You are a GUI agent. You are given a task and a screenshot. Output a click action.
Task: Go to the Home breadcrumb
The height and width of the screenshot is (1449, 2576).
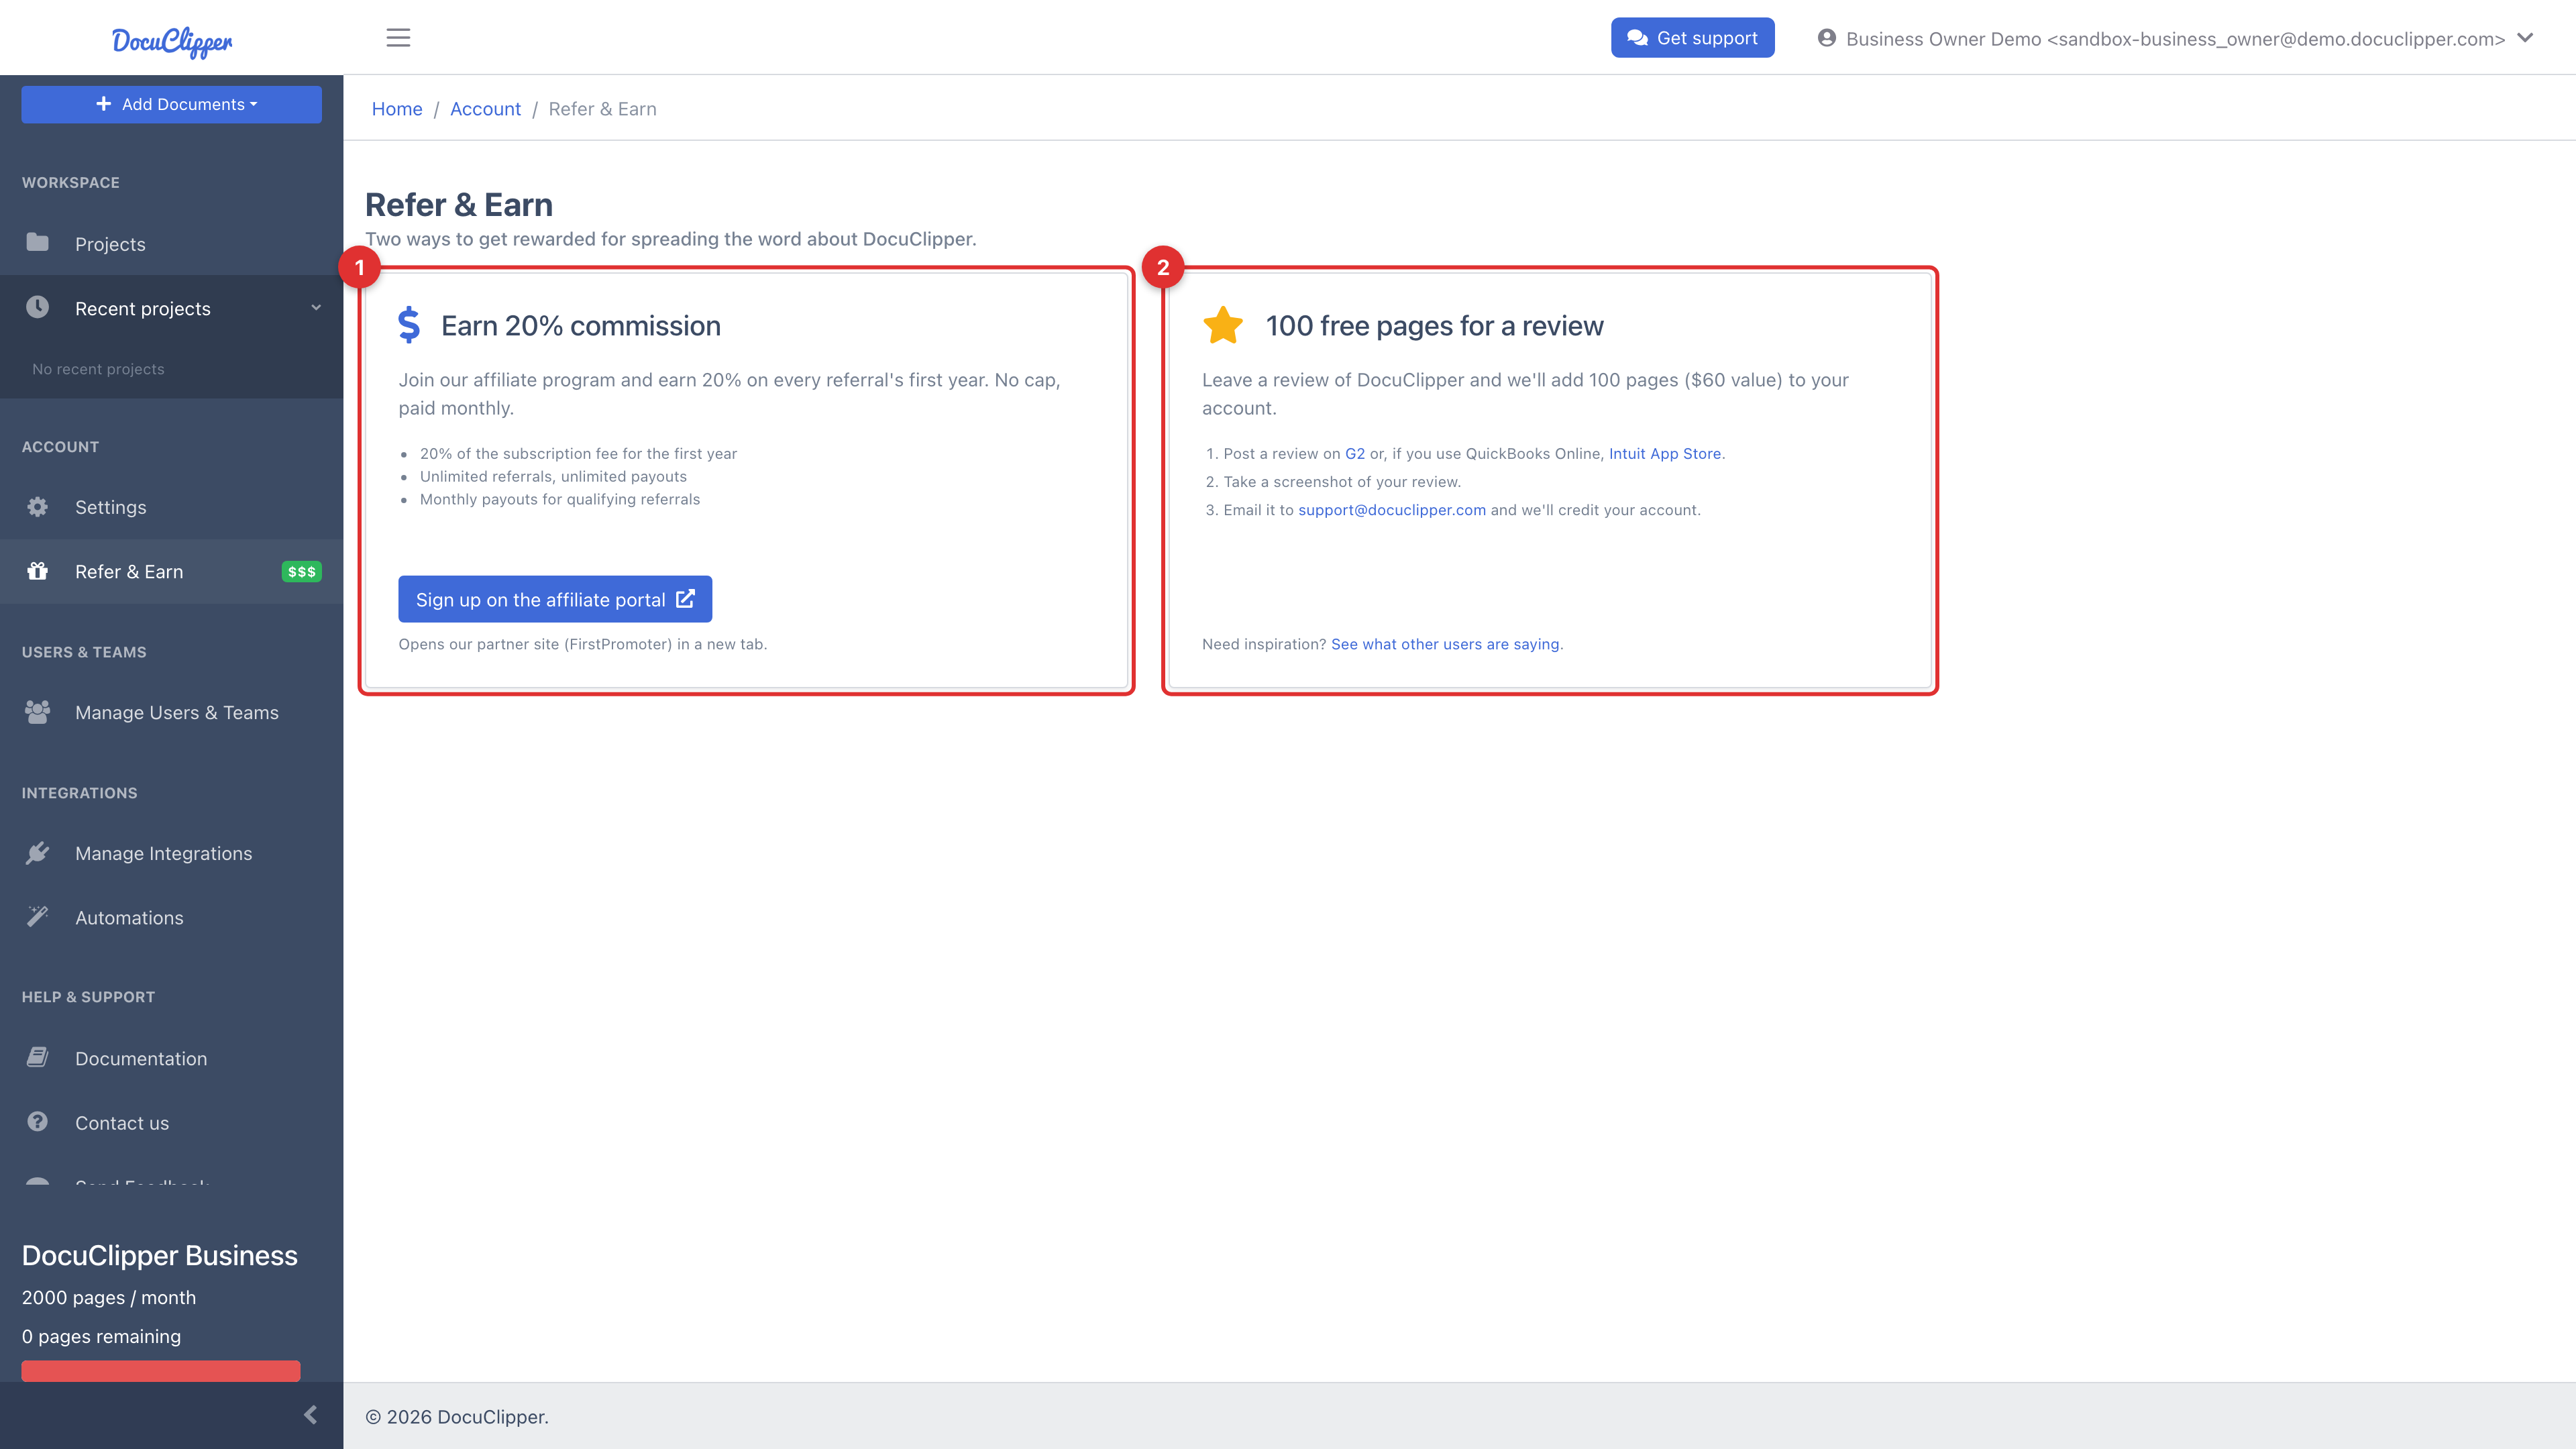coord(397,109)
